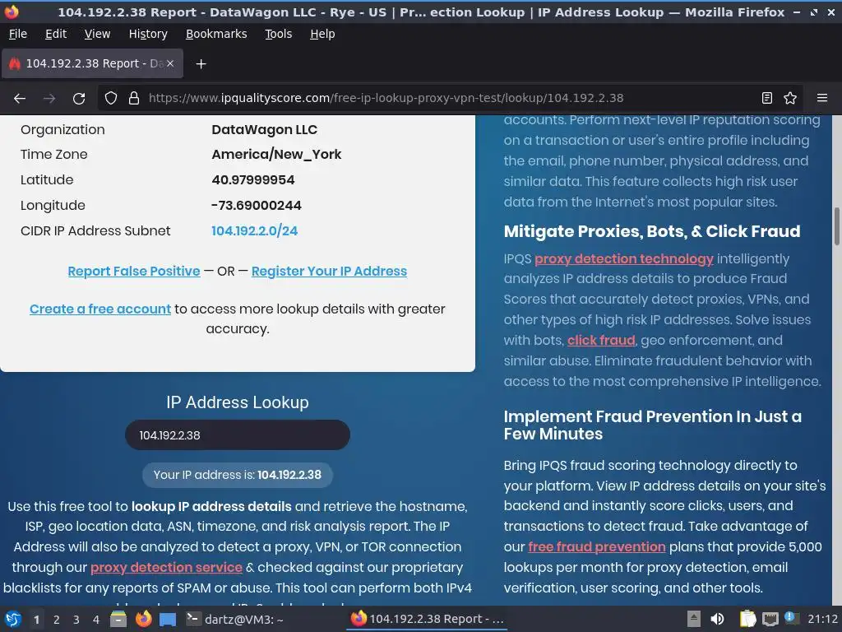Toggle reader view icon in address bar
Viewport: 842px width, 632px height.
click(x=767, y=98)
